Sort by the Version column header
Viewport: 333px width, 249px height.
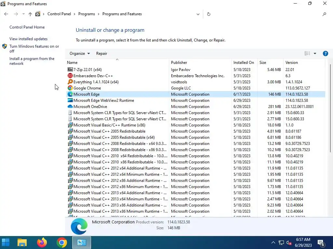[304, 63]
